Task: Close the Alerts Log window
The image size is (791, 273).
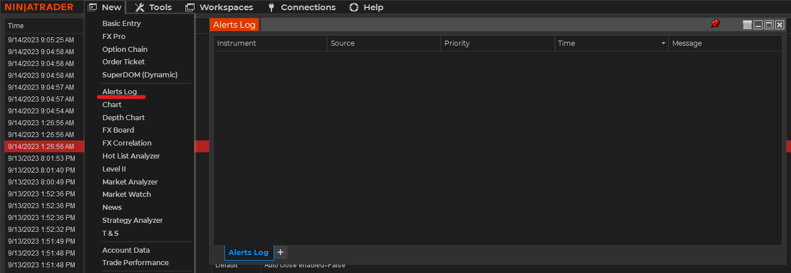Action: 780,25
